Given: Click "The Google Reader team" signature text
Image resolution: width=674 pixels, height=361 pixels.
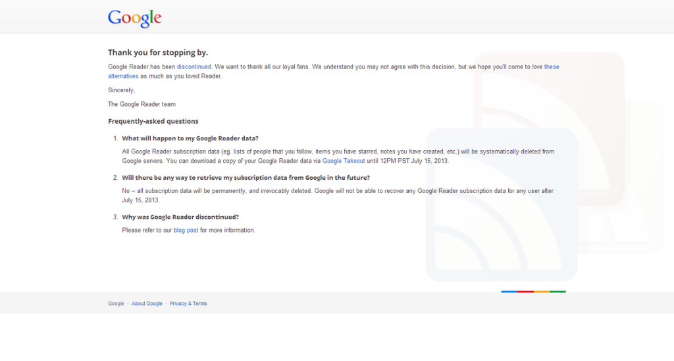Looking at the screenshot, I should [x=142, y=104].
